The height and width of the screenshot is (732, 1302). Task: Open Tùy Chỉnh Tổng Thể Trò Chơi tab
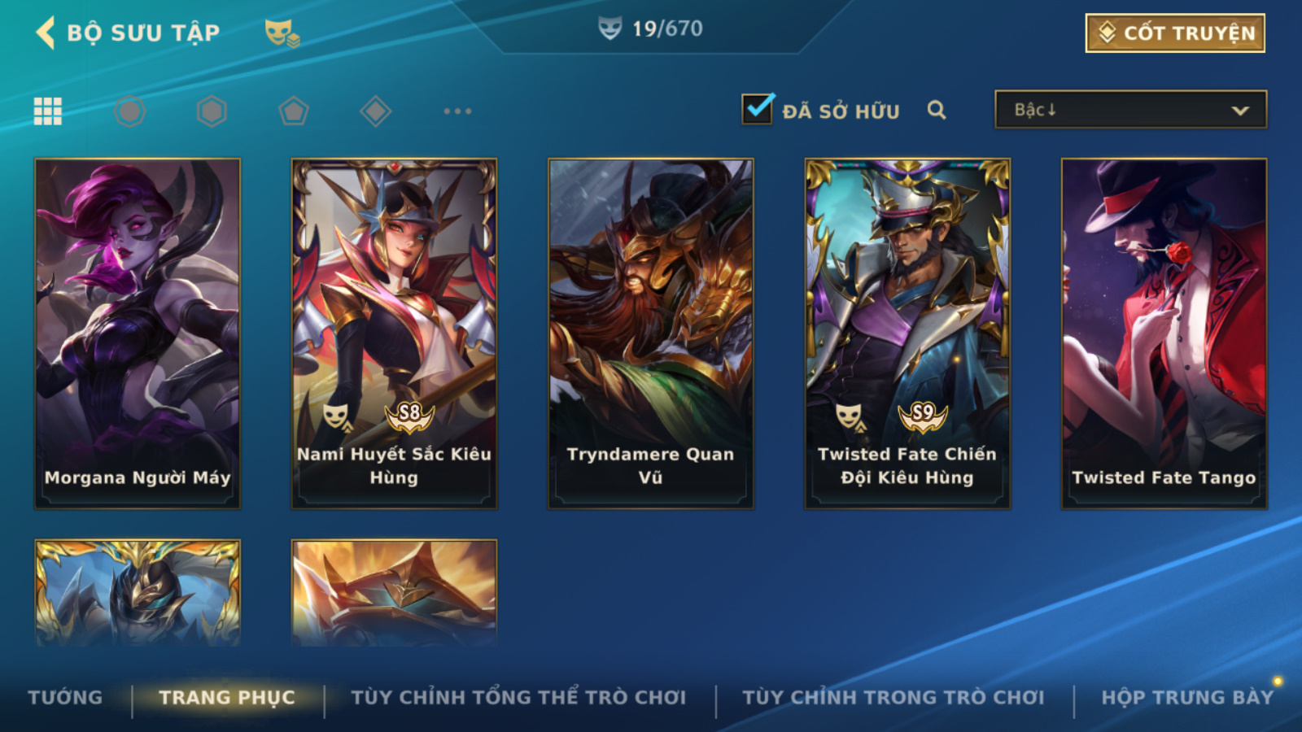(519, 697)
